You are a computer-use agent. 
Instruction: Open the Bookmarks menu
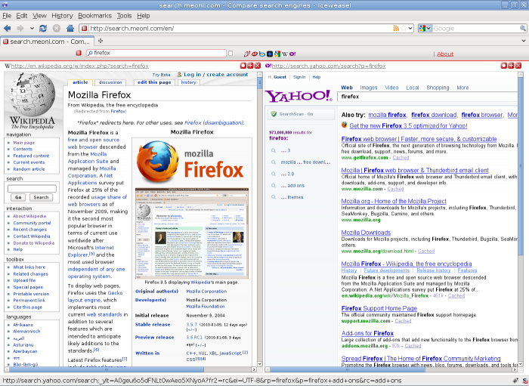click(94, 16)
